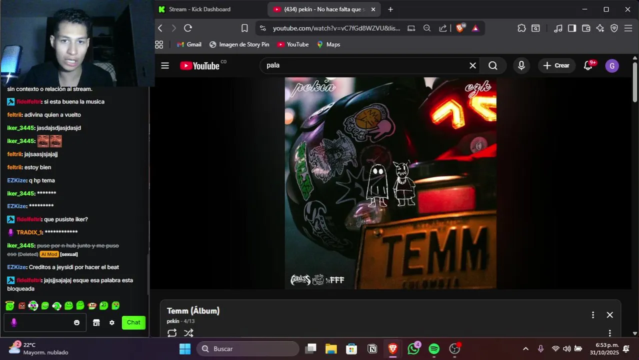The width and height of the screenshot is (639, 360).
Task: Open the G account avatar menu
Action: pos(612,65)
